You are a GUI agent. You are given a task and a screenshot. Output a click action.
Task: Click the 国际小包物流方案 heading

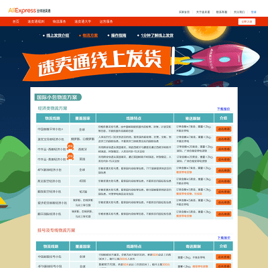coord(58,97)
